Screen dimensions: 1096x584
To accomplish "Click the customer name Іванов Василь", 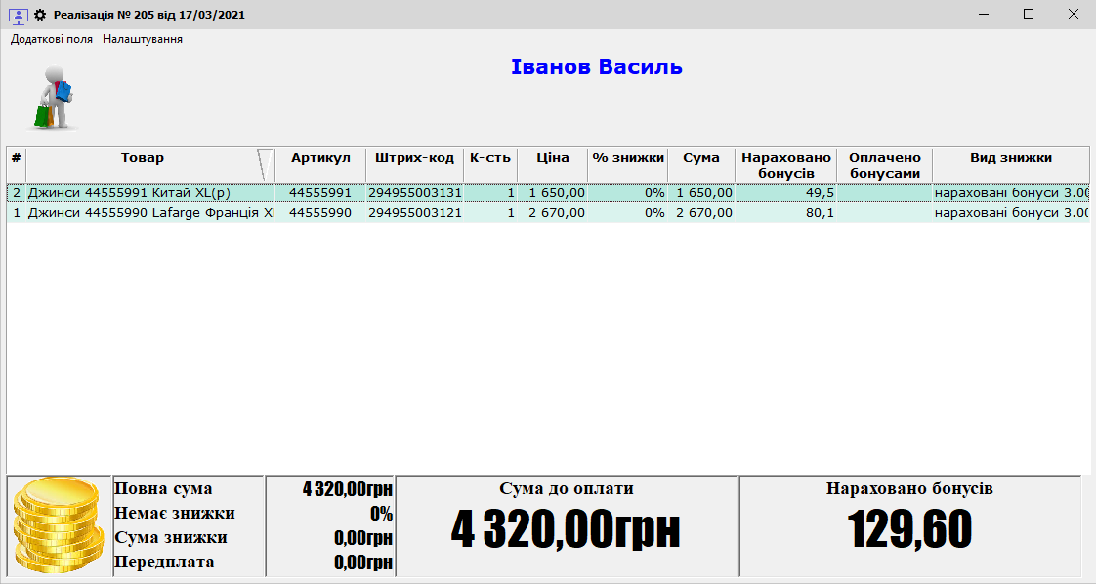I will 596,67.
